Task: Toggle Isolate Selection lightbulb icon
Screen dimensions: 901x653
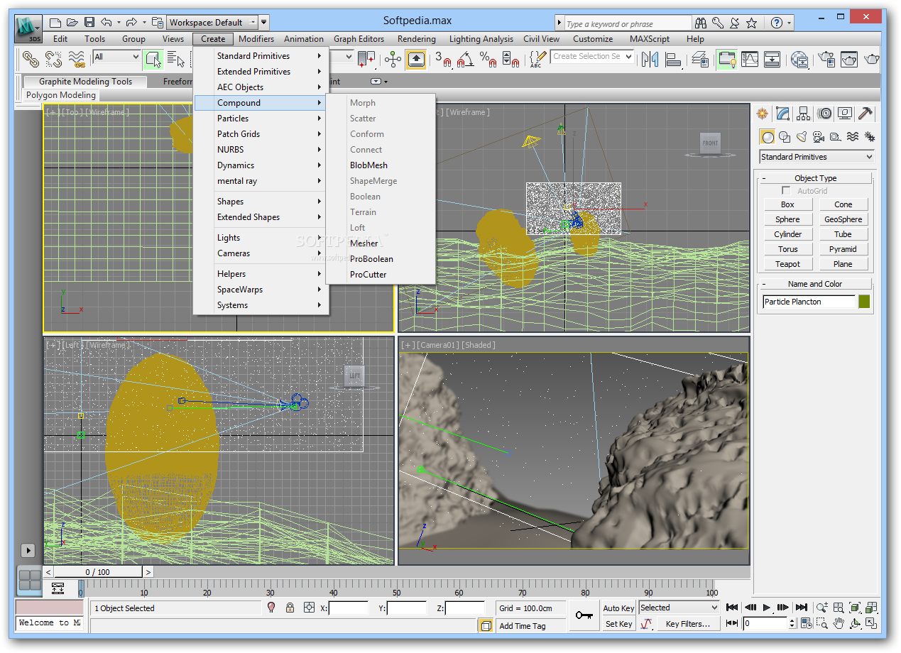Action: pyautogui.click(x=271, y=608)
